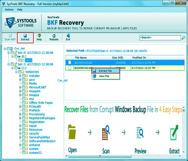The height and width of the screenshot is (161, 188).
Task: Click the WINDOWS folder icon
Action: pos(23,72)
